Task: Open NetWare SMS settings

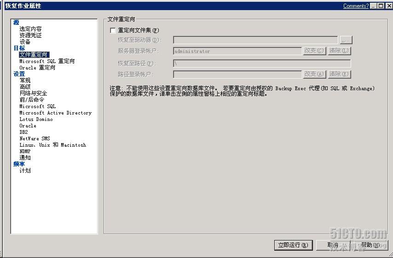Action: point(35,138)
